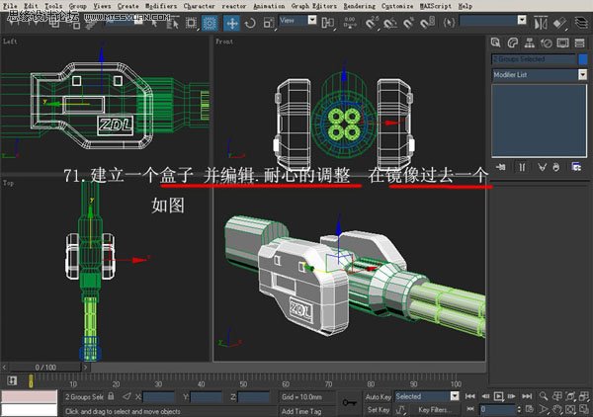This screenshot has height=417, width=593.
Task: Click the Z coordinate field
Action: tap(253, 396)
